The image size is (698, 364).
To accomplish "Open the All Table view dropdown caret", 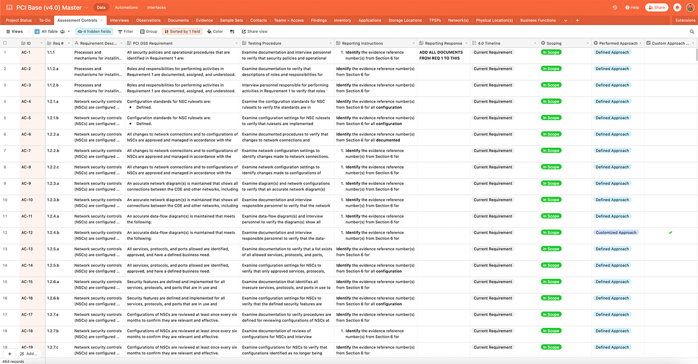I will coord(69,31).
